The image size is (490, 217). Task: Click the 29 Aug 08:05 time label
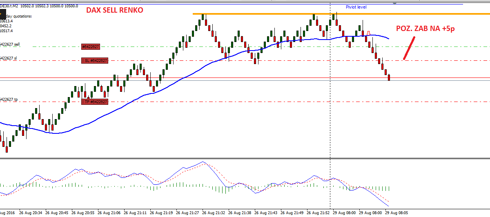[x=396, y=213]
